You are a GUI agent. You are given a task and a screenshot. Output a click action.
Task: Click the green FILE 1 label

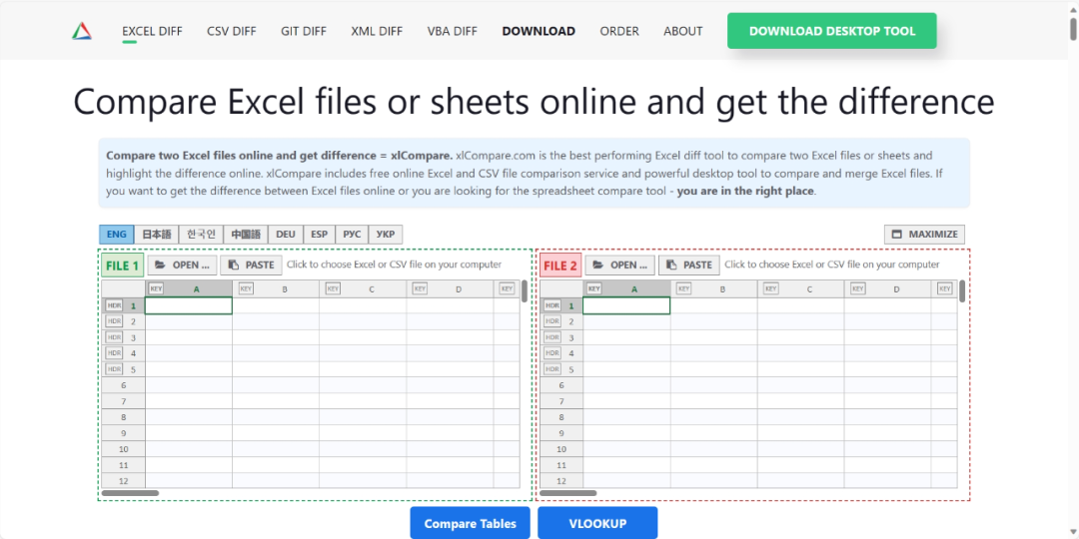[123, 266]
